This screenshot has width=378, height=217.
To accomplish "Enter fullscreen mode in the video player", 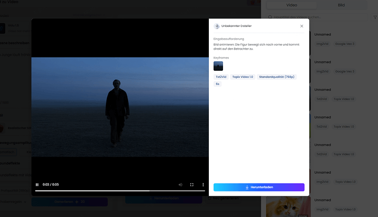I will (x=192, y=184).
